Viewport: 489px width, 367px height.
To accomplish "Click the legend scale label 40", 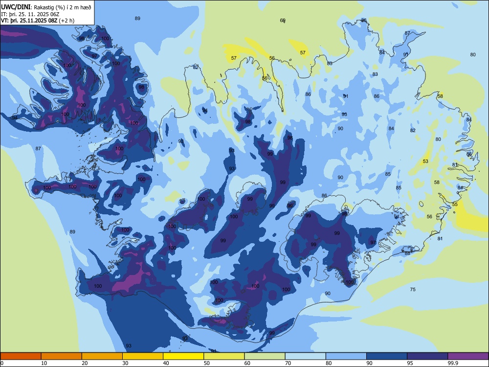I will [166, 363].
